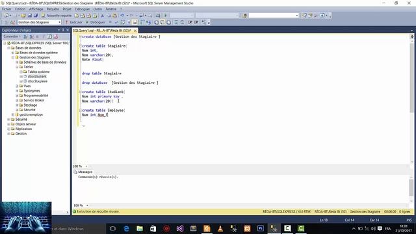Close the Explorateur d'objets panel
Image resolution: width=416 pixels, height=234 pixels.
68,30
